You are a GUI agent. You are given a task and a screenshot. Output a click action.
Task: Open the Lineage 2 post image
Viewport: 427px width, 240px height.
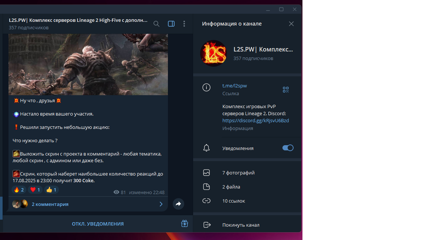coord(88,64)
